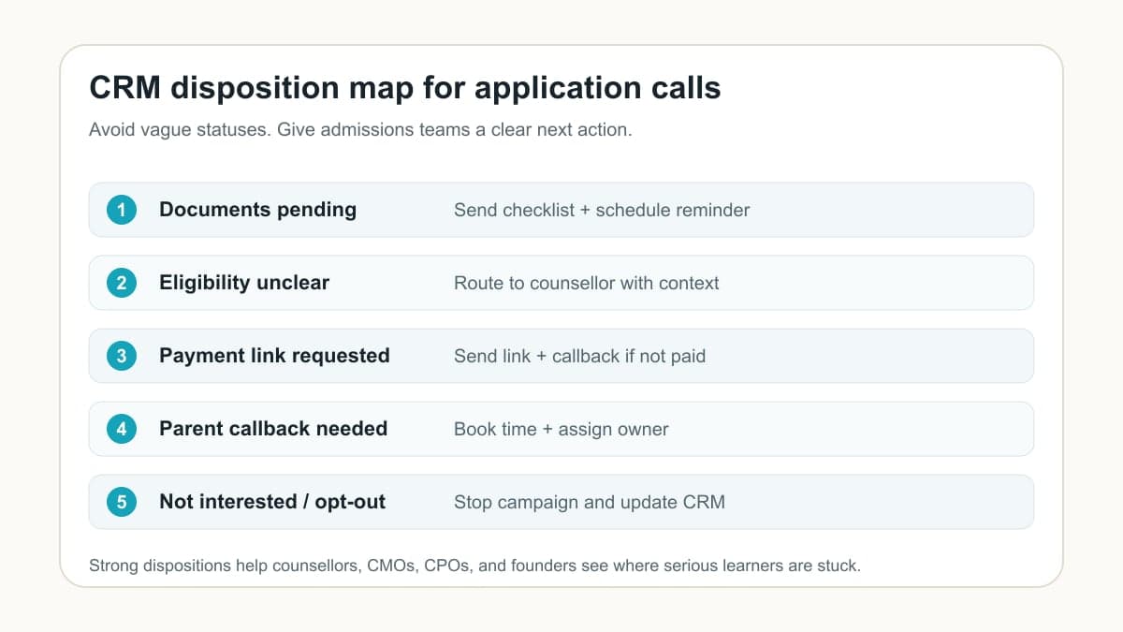Select the Payment link requested label
The width and height of the screenshot is (1123, 632).
[274, 356]
